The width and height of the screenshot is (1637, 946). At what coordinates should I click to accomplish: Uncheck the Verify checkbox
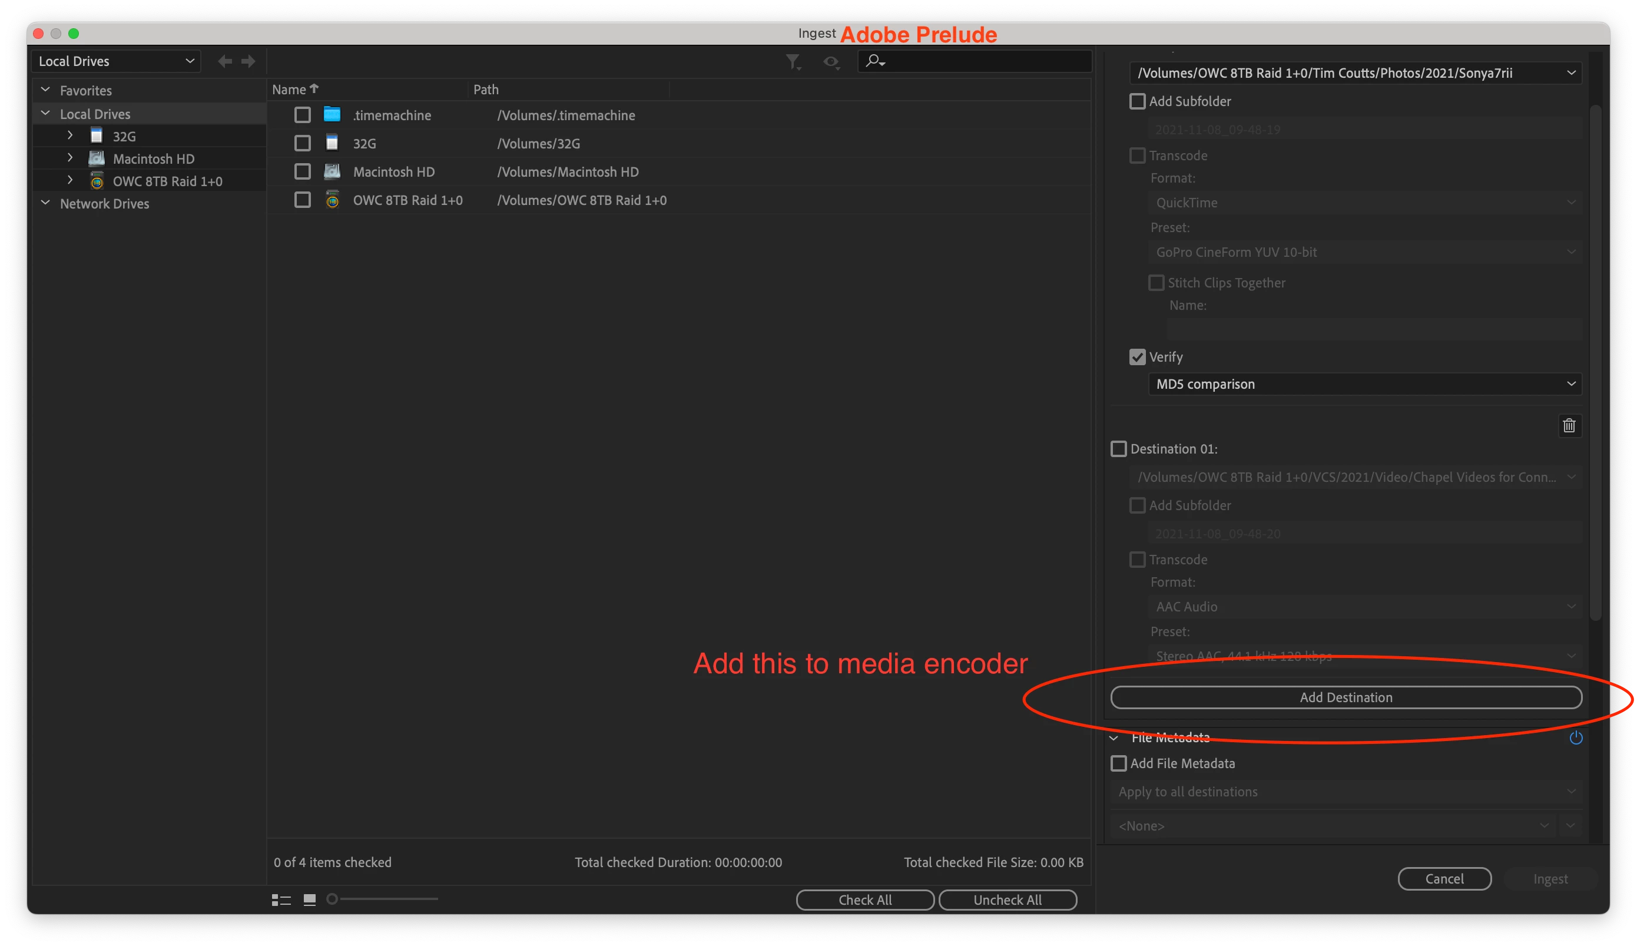coord(1137,357)
